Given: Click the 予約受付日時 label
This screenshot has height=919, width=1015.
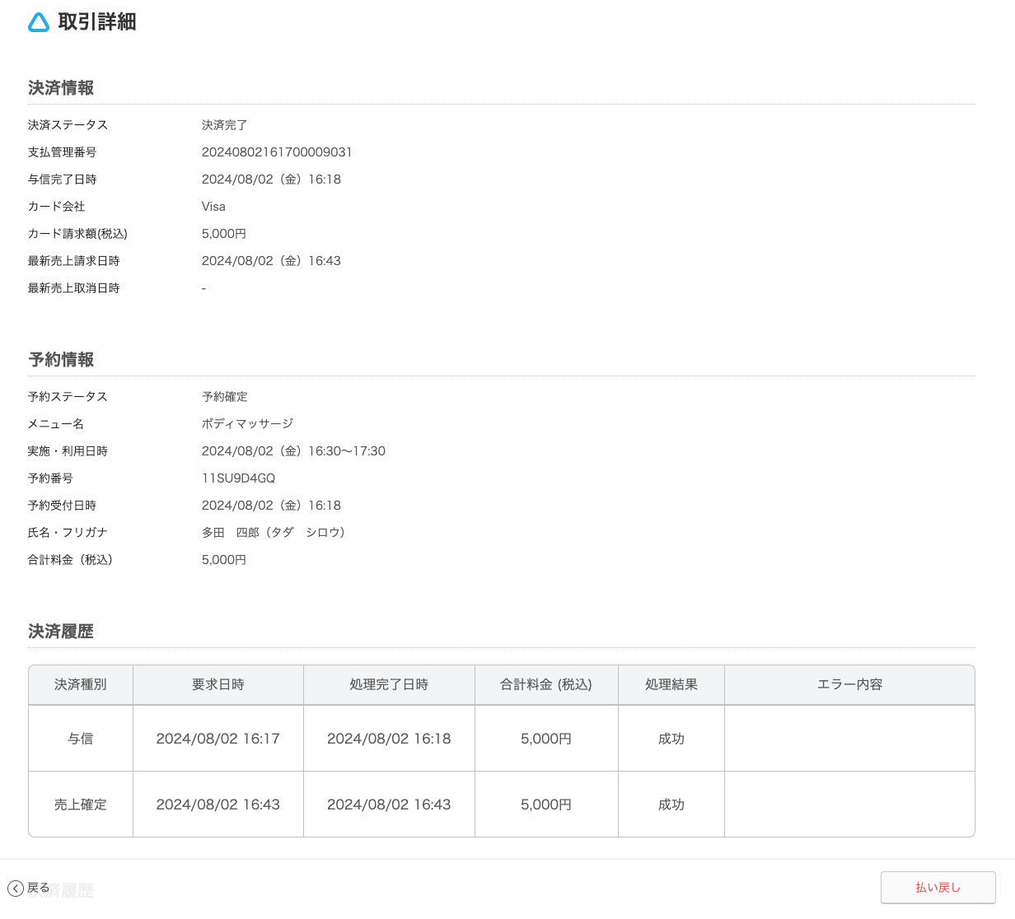Looking at the screenshot, I should click(63, 506).
